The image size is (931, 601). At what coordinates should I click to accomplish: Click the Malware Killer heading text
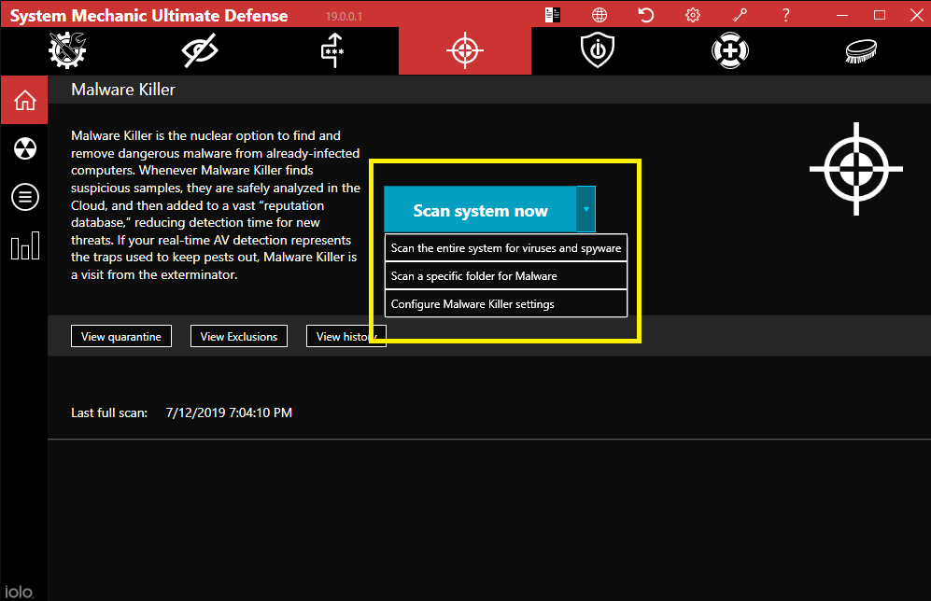coord(123,90)
